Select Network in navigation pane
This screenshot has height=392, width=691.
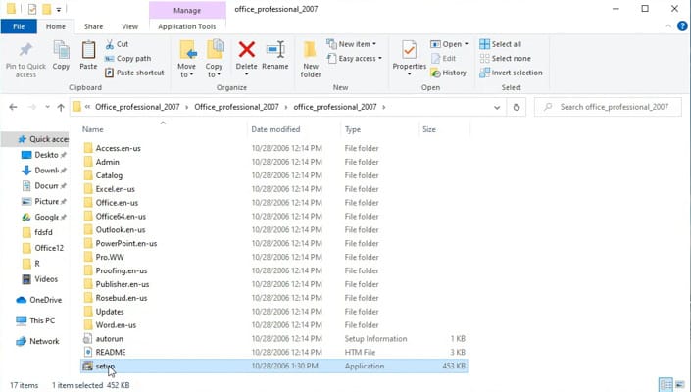point(37,341)
